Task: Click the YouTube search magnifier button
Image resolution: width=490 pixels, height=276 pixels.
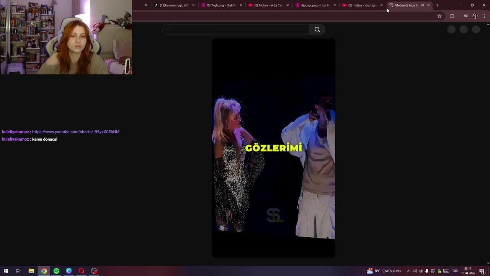Action: click(x=317, y=30)
